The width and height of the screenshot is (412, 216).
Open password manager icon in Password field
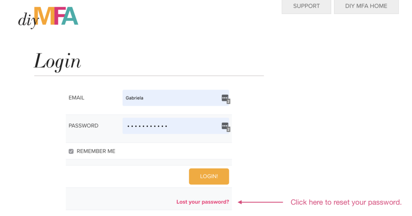tap(225, 126)
